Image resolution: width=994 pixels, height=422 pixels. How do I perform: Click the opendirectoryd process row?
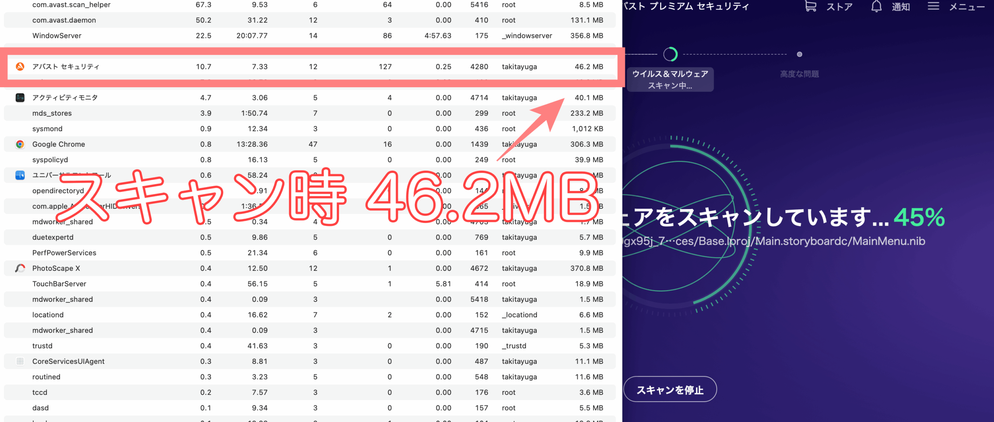point(309,190)
